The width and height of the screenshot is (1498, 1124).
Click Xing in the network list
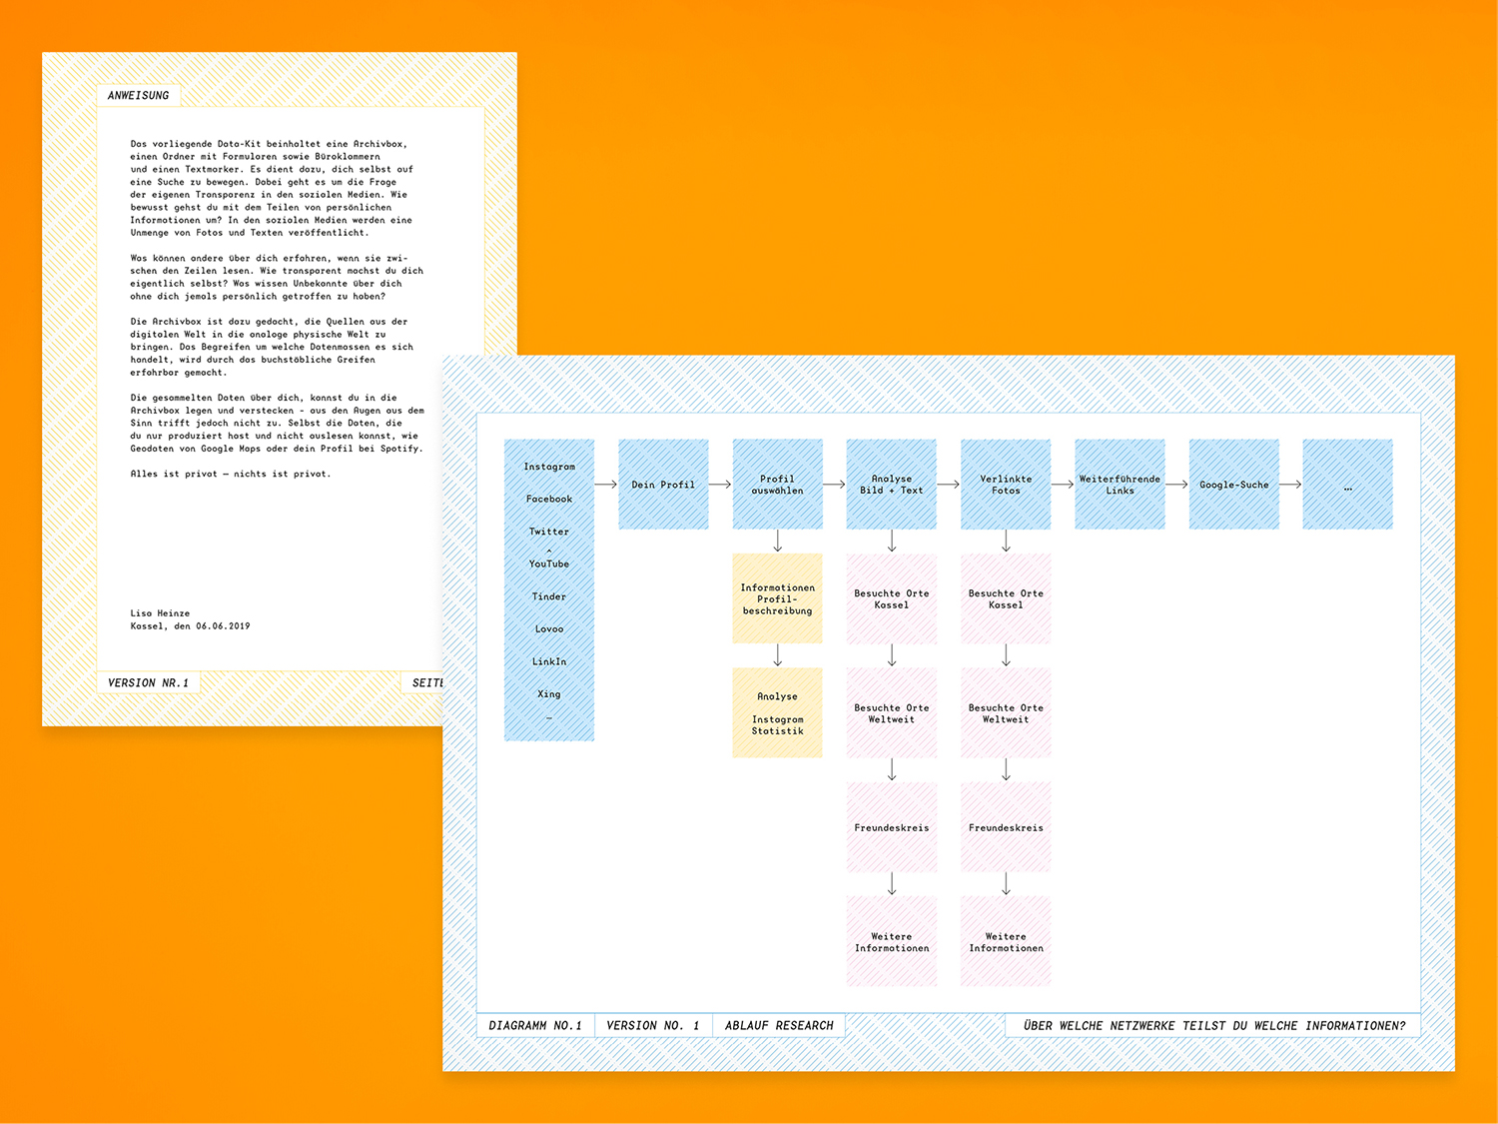click(x=549, y=694)
